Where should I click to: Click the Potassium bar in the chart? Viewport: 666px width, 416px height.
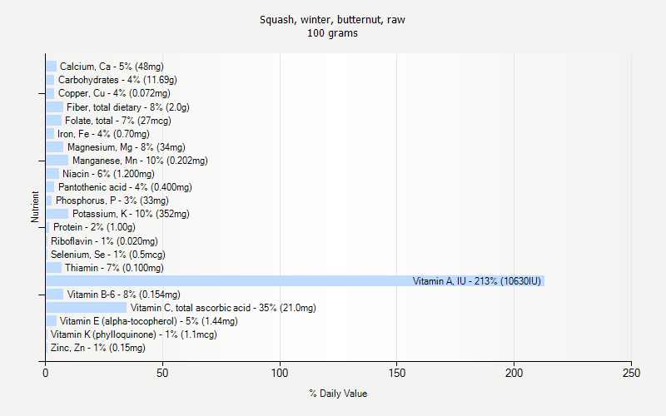57,214
